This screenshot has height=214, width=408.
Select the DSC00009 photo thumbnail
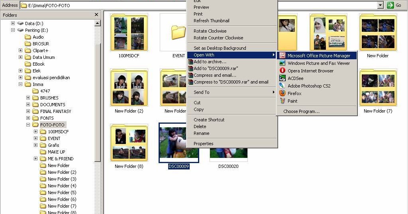click(x=179, y=143)
